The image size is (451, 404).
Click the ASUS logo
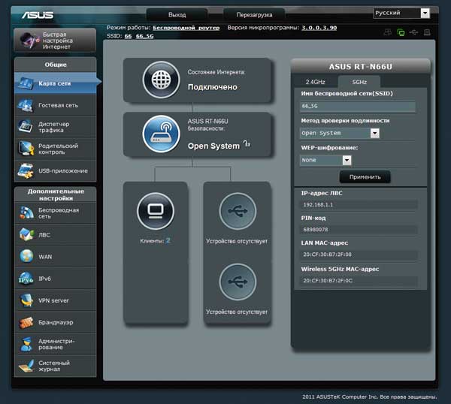[38, 15]
